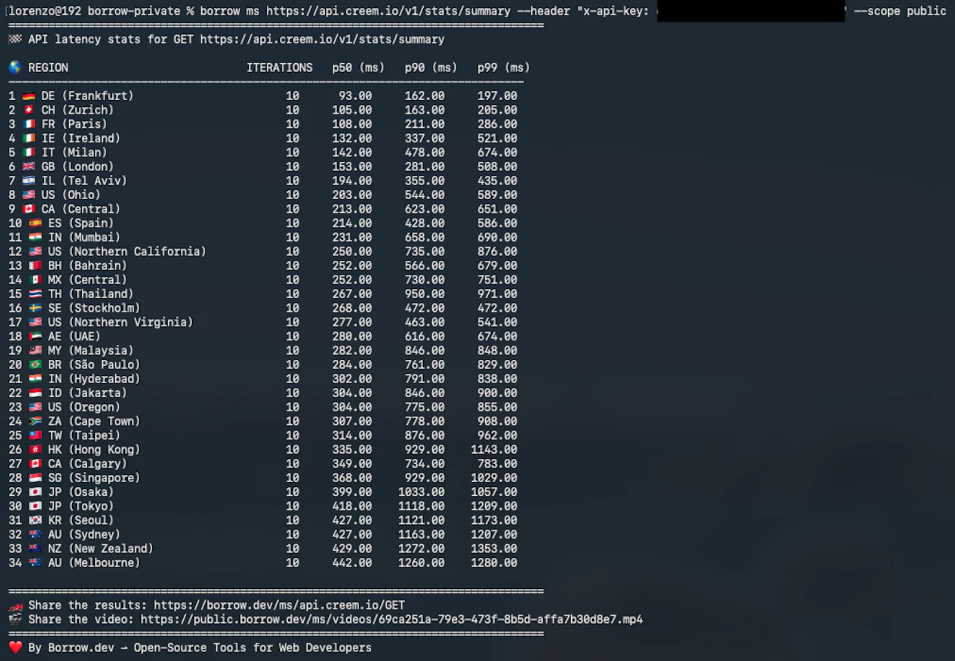Image resolution: width=955 pixels, height=661 pixels.
Task: Click the US (Oregon) region text
Action: (84, 407)
